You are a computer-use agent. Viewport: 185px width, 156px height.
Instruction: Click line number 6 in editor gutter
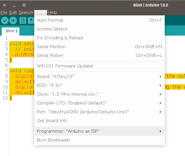(7, 65)
